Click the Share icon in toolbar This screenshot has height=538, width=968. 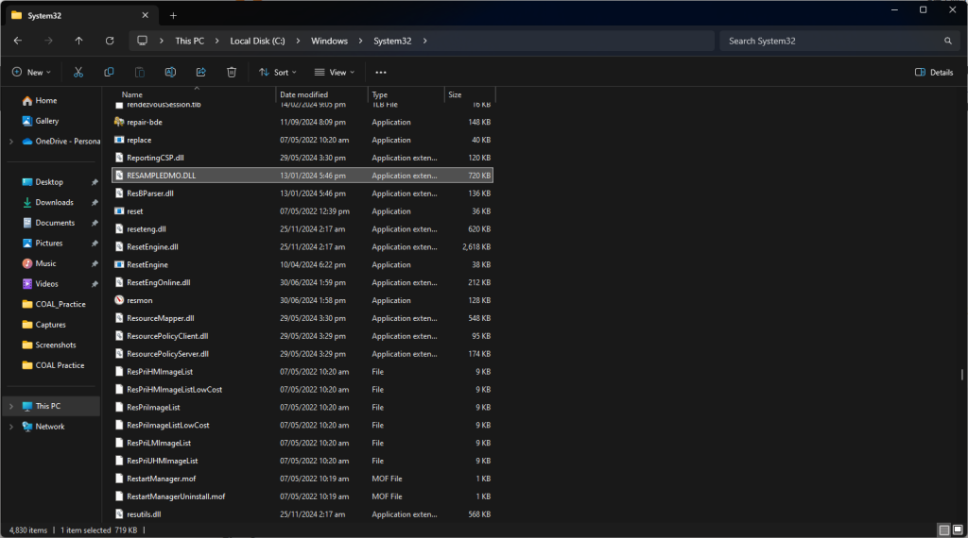pyautogui.click(x=201, y=72)
